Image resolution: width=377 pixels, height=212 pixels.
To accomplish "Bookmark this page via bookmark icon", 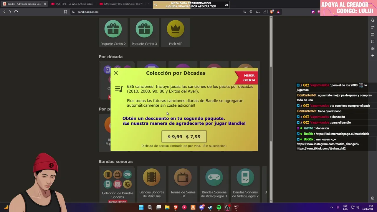I will [65, 12].
